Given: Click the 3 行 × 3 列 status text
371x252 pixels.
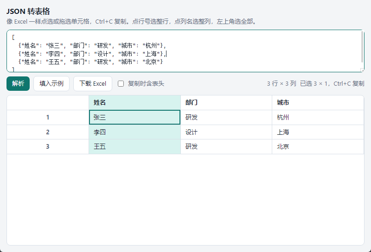Looking at the screenshot, I should (281, 84).
